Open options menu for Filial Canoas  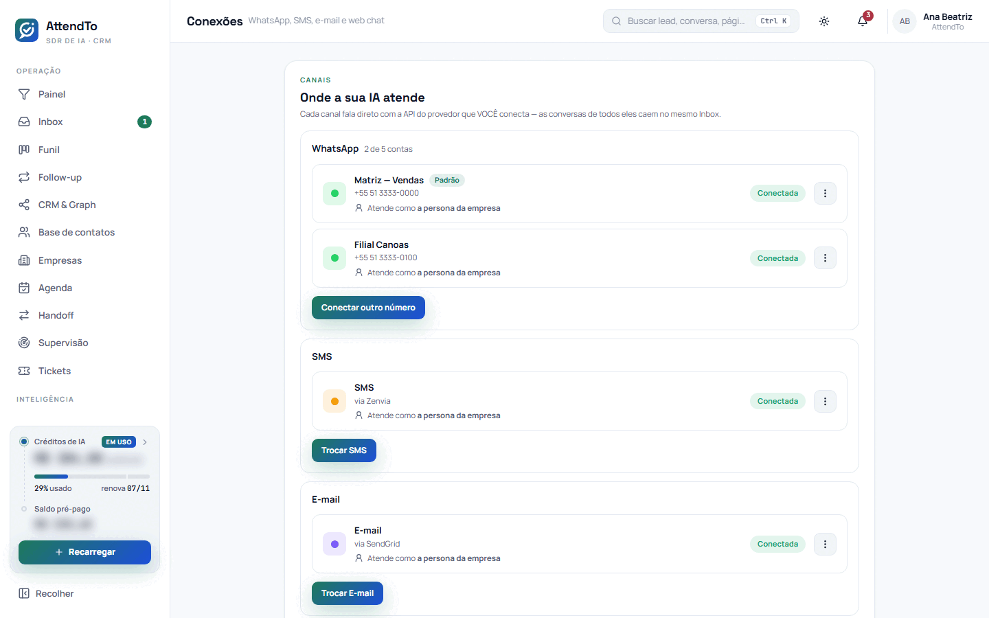pyautogui.click(x=825, y=258)
